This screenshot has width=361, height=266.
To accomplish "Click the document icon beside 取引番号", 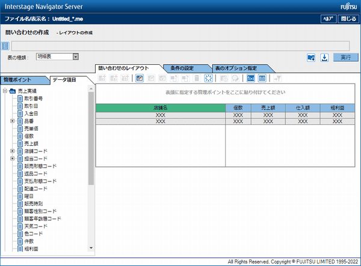I will click(20, 98).
